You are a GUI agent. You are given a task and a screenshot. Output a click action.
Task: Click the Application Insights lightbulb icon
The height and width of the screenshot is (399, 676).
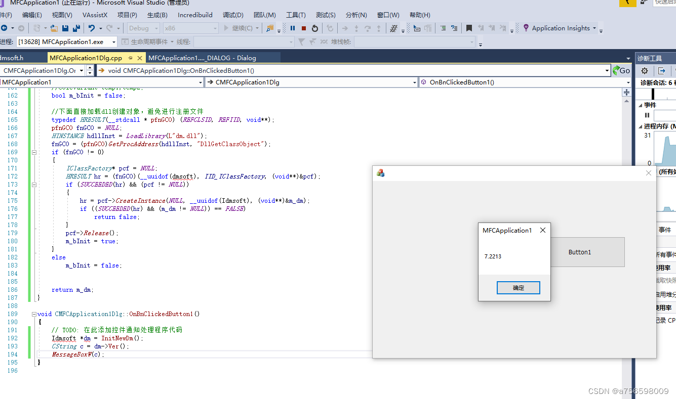click(x=526, y=28)
